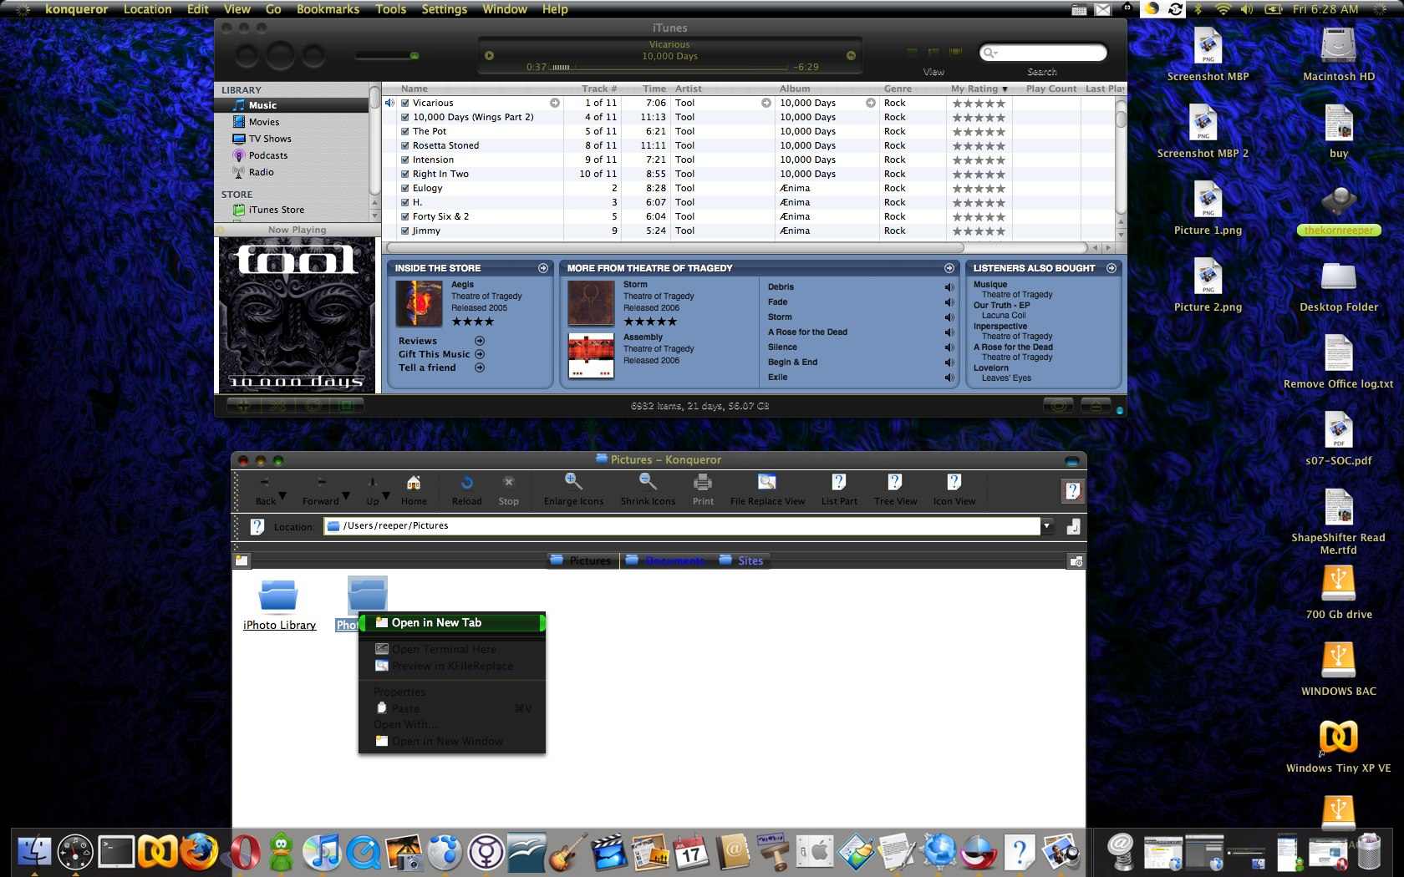Uncheck Jimmy song checkbox
This screenshot has height=877, width=1404.
(x=405, y=231)
